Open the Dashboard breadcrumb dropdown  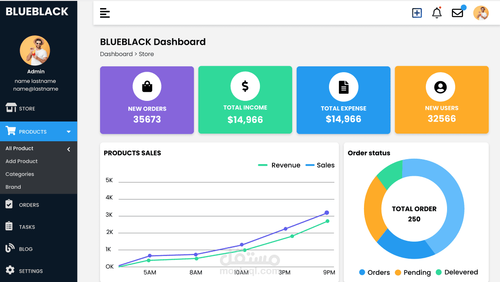pos(116,54)
